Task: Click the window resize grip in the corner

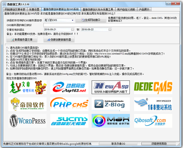Action: (179, 144)
